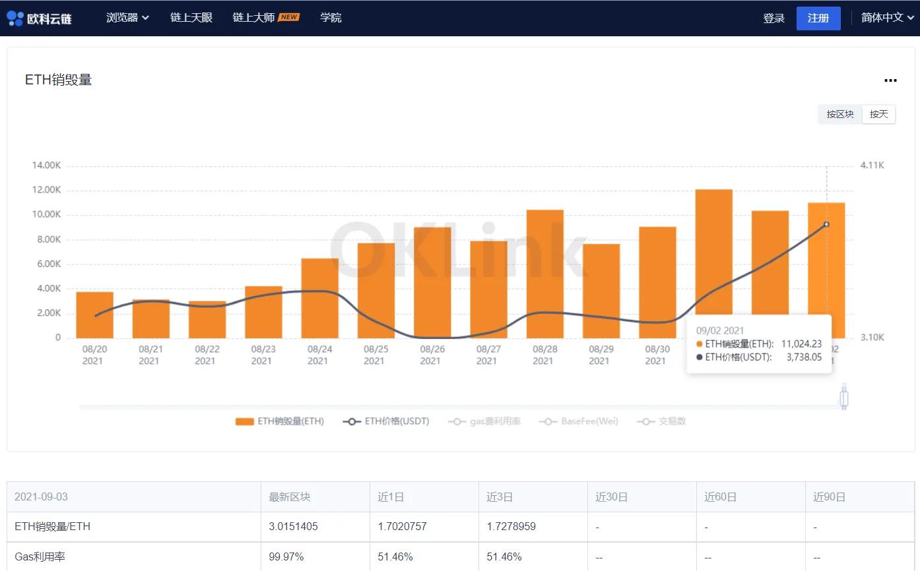Click the data zoom slider handle

pos(843,398)
